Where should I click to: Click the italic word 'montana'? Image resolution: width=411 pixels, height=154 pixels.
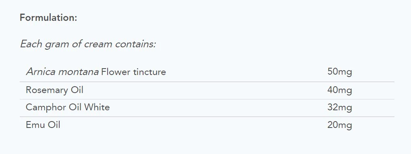(x=79, y=72)
